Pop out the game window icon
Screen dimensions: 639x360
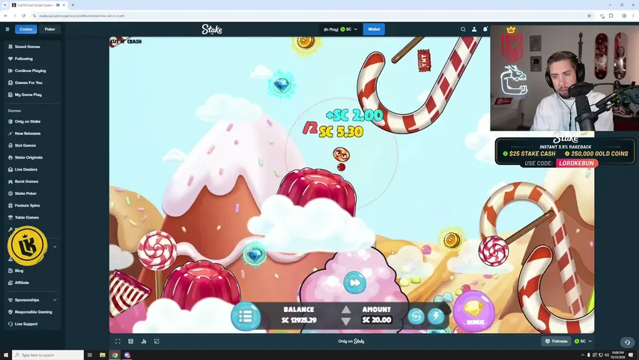coord(157,341)
